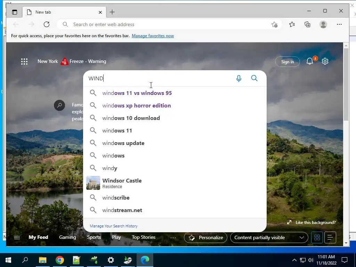Open the taskbar clock showing 11:01 AM
The image size is (356, 267).
(326, 260)
